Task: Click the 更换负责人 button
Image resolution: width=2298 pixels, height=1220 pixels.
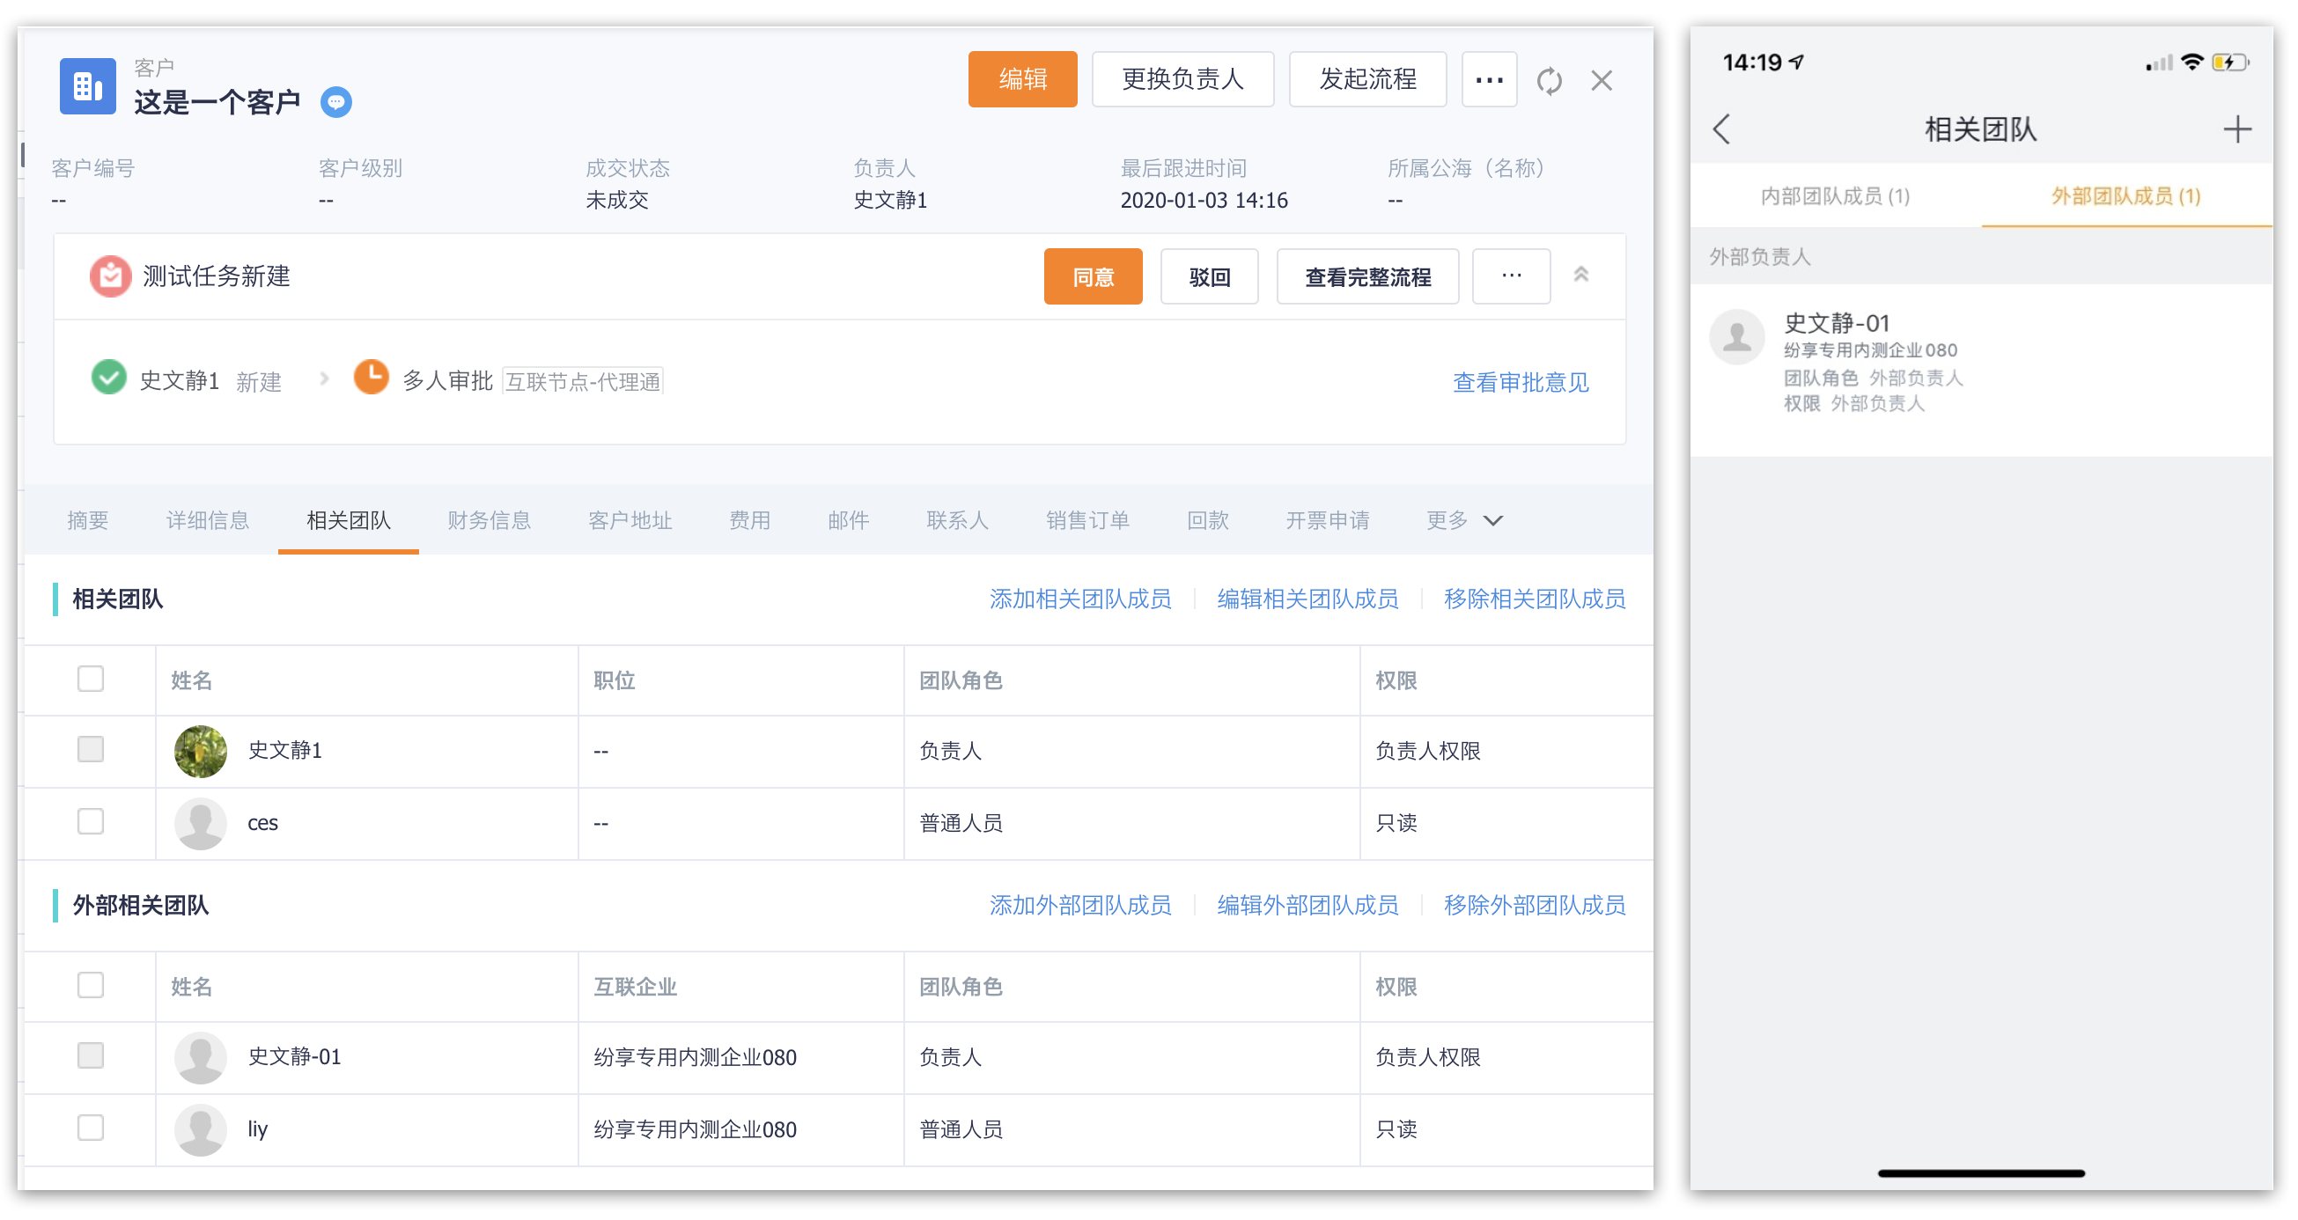Action: click(1183, 79)
